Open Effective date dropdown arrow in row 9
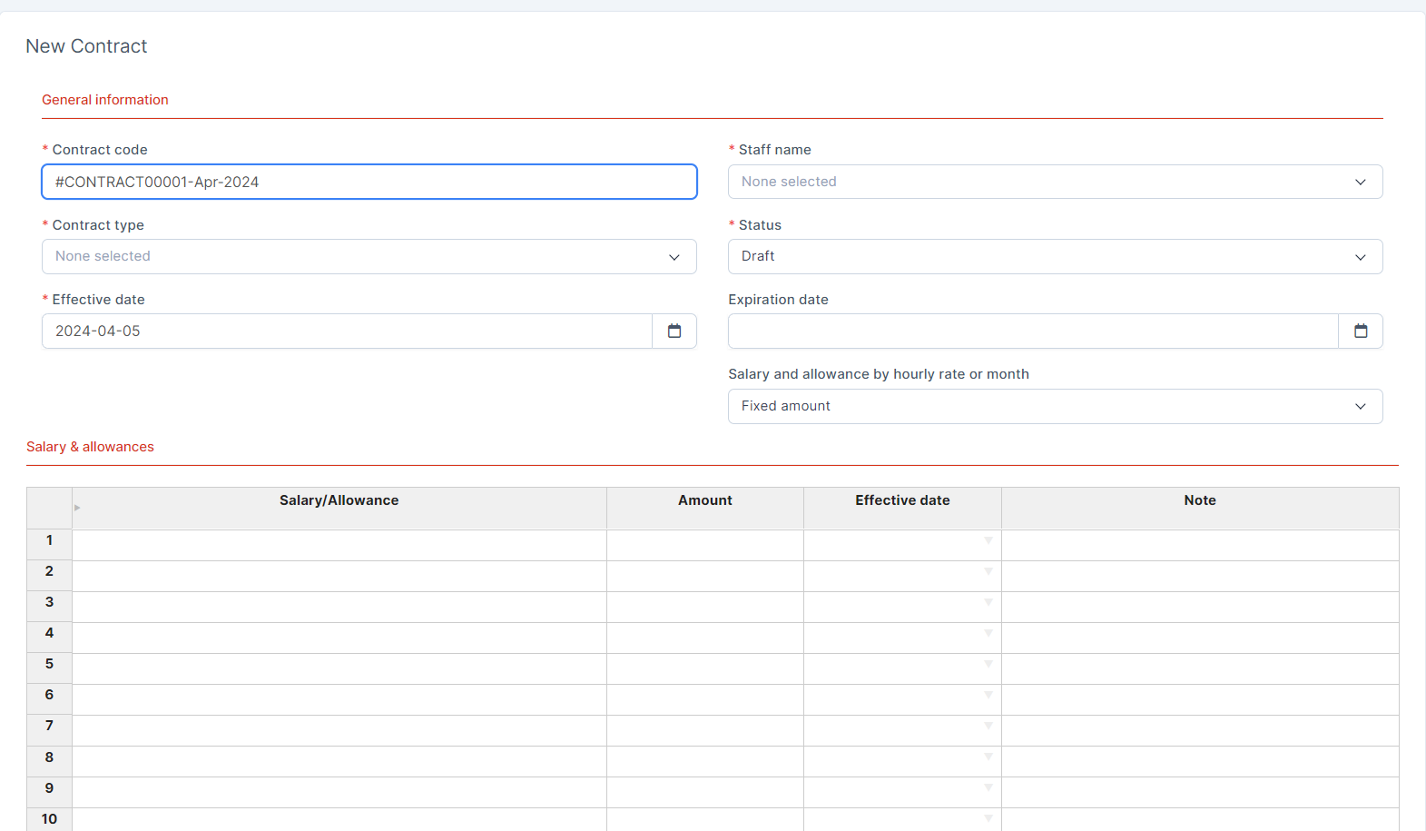 (x=988, y=788)
